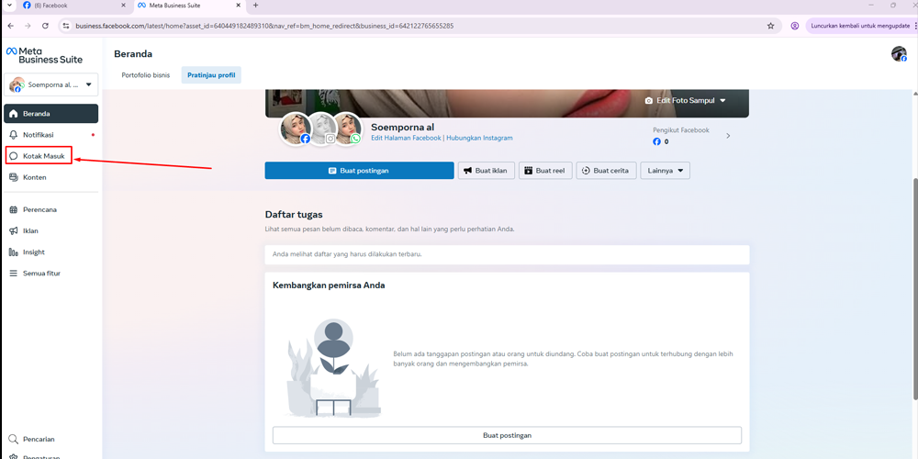Open Kotak Masuk inbox in sidebar
Image resolution: width=918 pixels, height=459 pixels.
click(43, 156)
